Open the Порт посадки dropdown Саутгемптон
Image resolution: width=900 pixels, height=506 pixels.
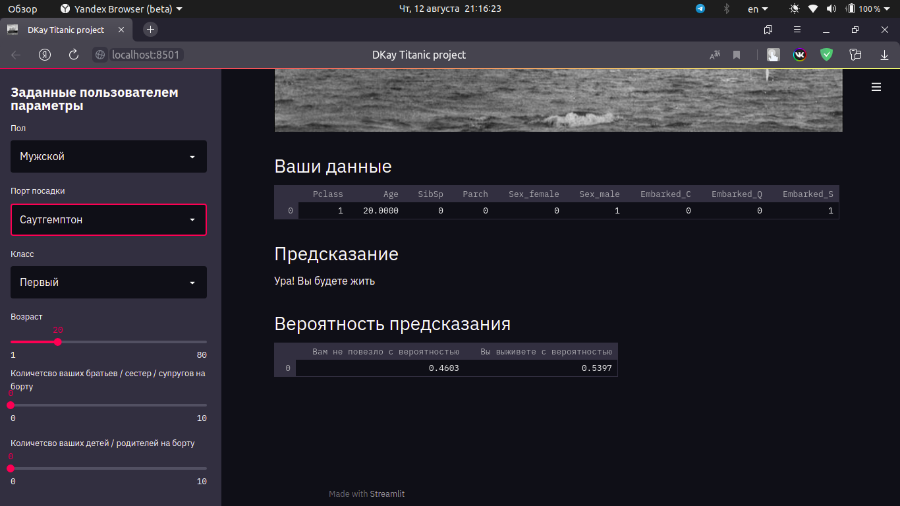tap(109, 219)
